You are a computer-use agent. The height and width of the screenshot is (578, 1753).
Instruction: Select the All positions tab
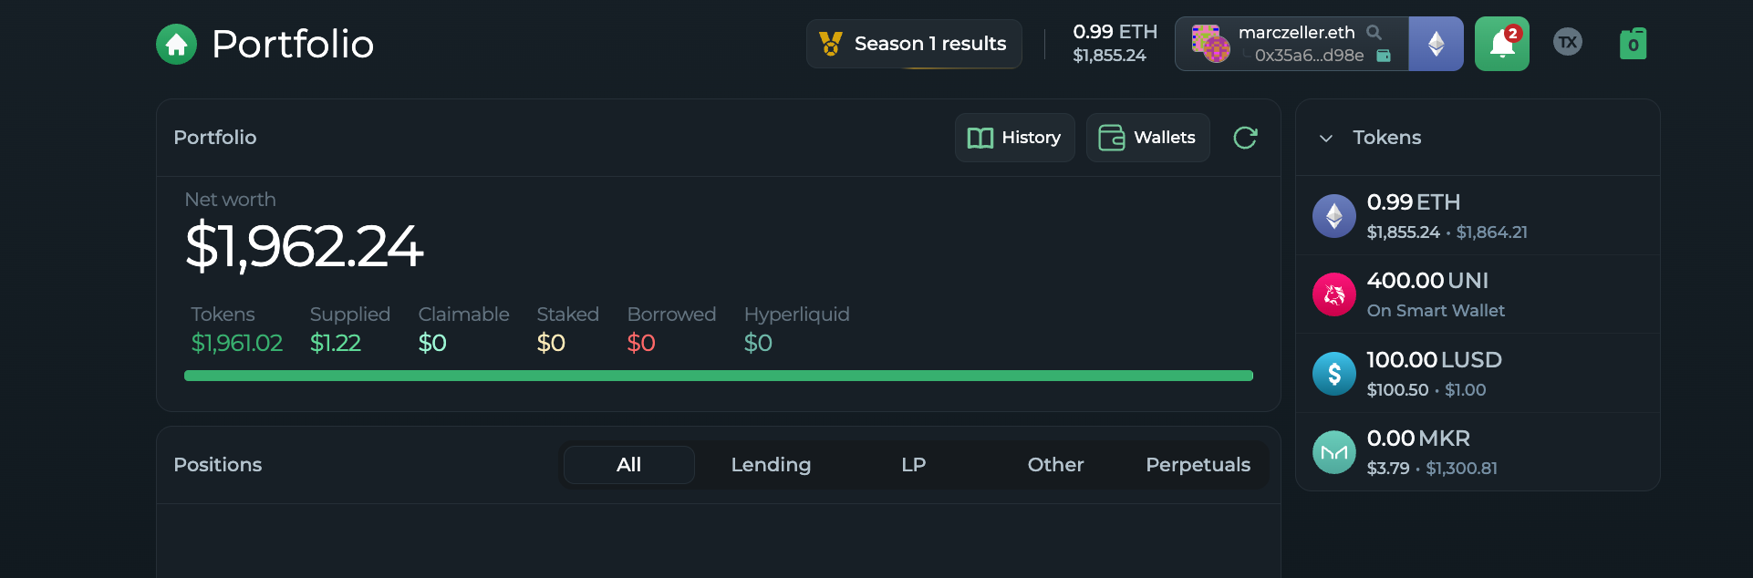(x=629, y=465)
